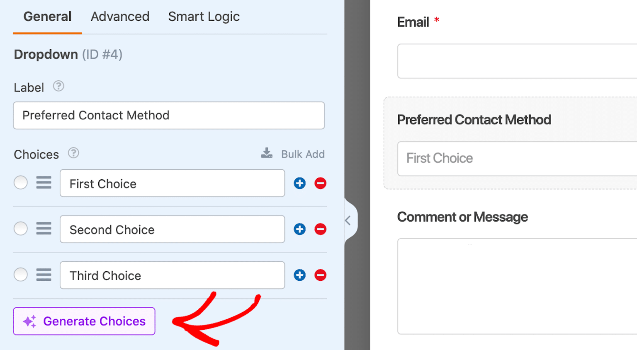Select the radio button beside First Choice
The image size is (637, 350).
tap(20, 183)
